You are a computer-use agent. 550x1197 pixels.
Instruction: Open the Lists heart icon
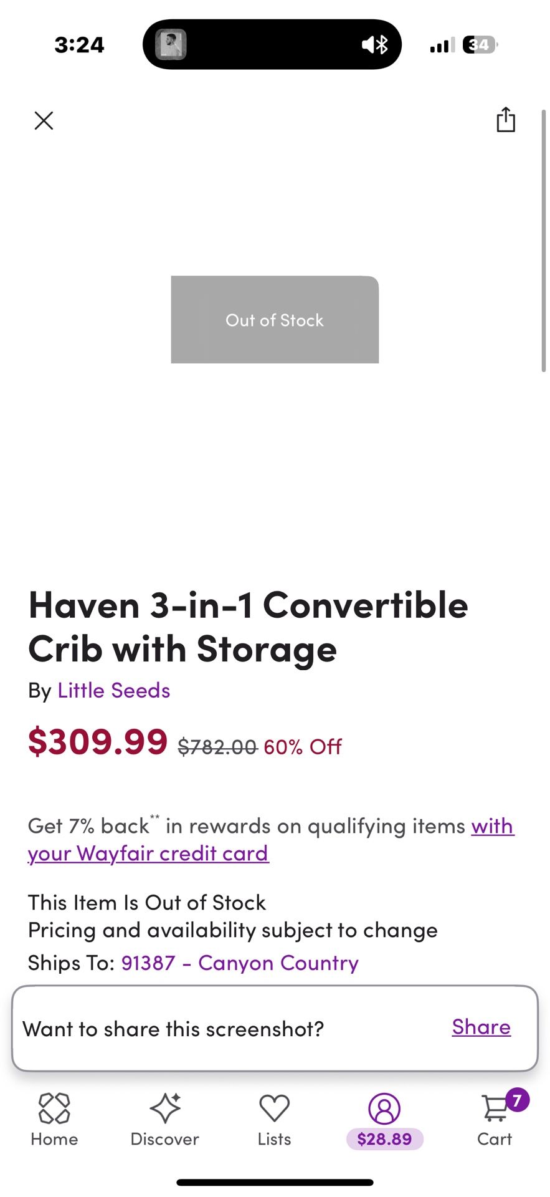pyautogui.click(x=274, y=1108)
